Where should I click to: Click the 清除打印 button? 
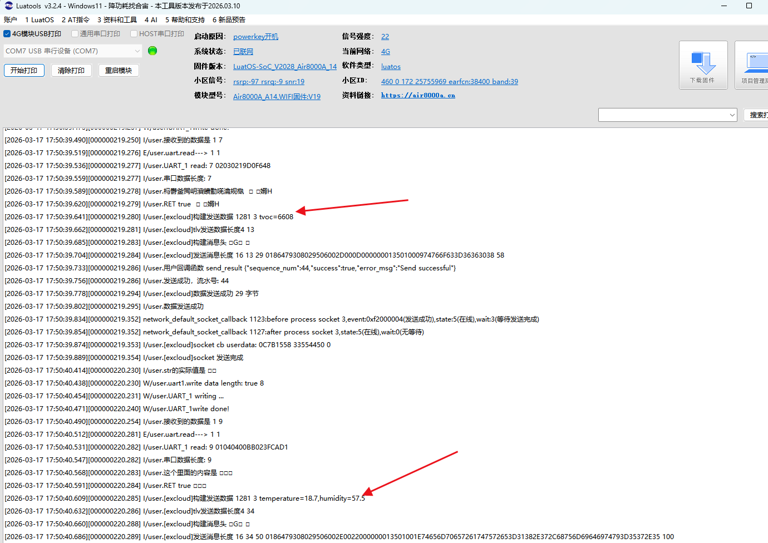(x=71, y=71)
